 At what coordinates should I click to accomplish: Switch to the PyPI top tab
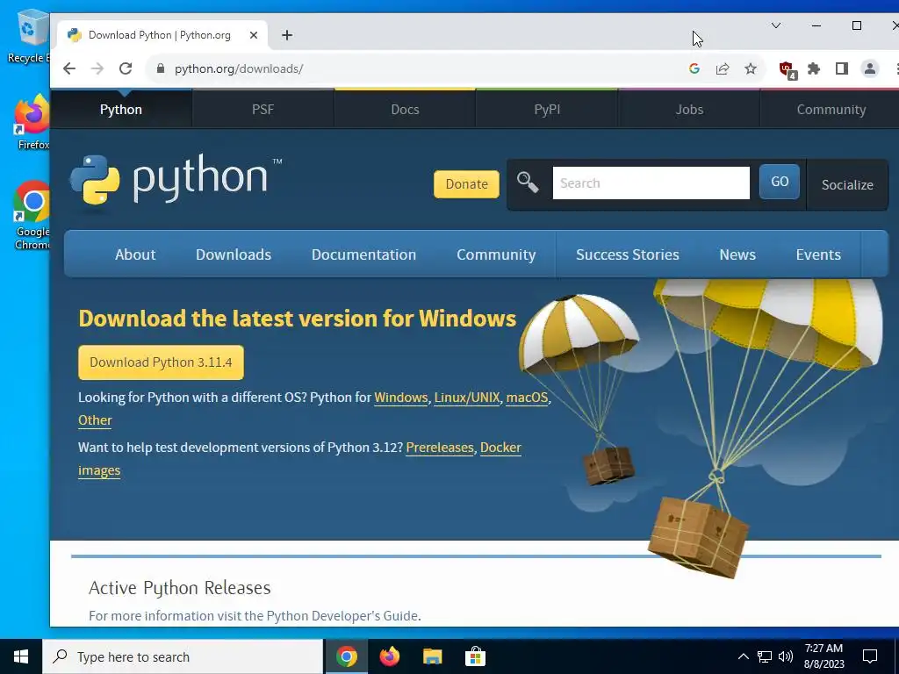(x=547, y=109)
